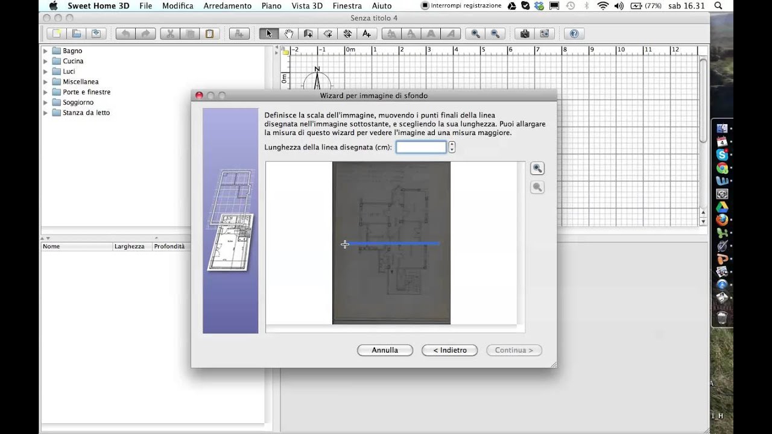The height and width of the screenshot is (434, 772).
Task: Open Skype from the Dock
Action: (x=722, y=155)
